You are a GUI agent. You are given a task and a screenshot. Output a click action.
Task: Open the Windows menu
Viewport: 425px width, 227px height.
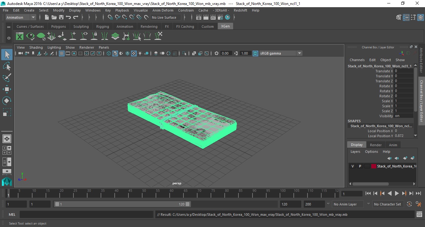pos(93,10)
